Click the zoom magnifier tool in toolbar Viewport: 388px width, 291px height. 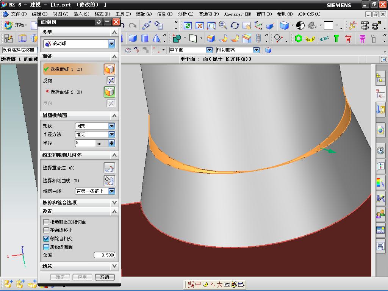click(x=223, y=25)
